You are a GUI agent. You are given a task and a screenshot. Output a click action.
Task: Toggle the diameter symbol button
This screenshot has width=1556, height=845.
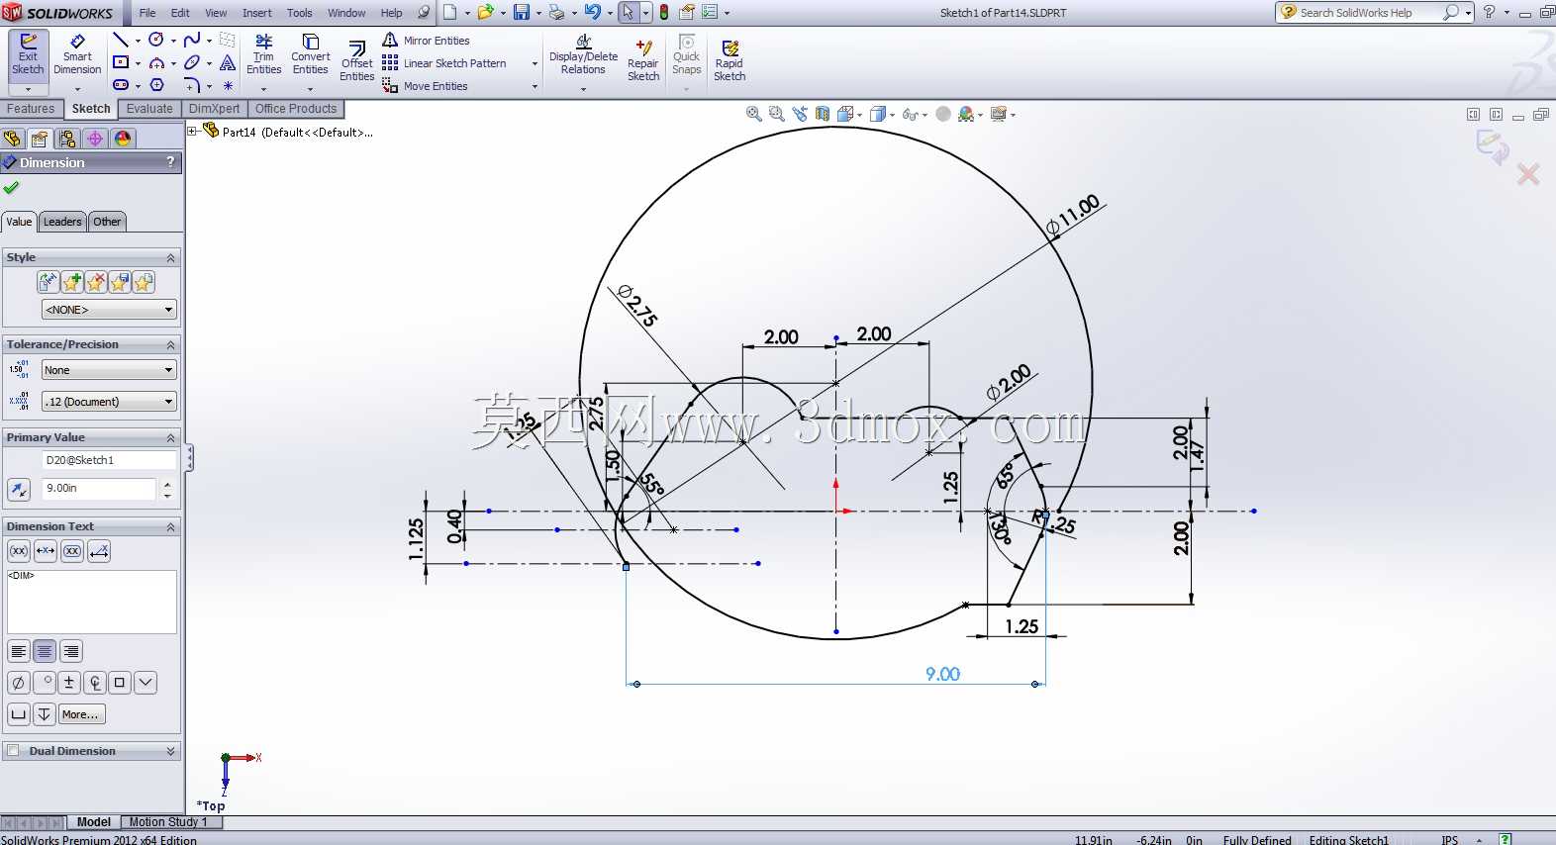[18, 683]
